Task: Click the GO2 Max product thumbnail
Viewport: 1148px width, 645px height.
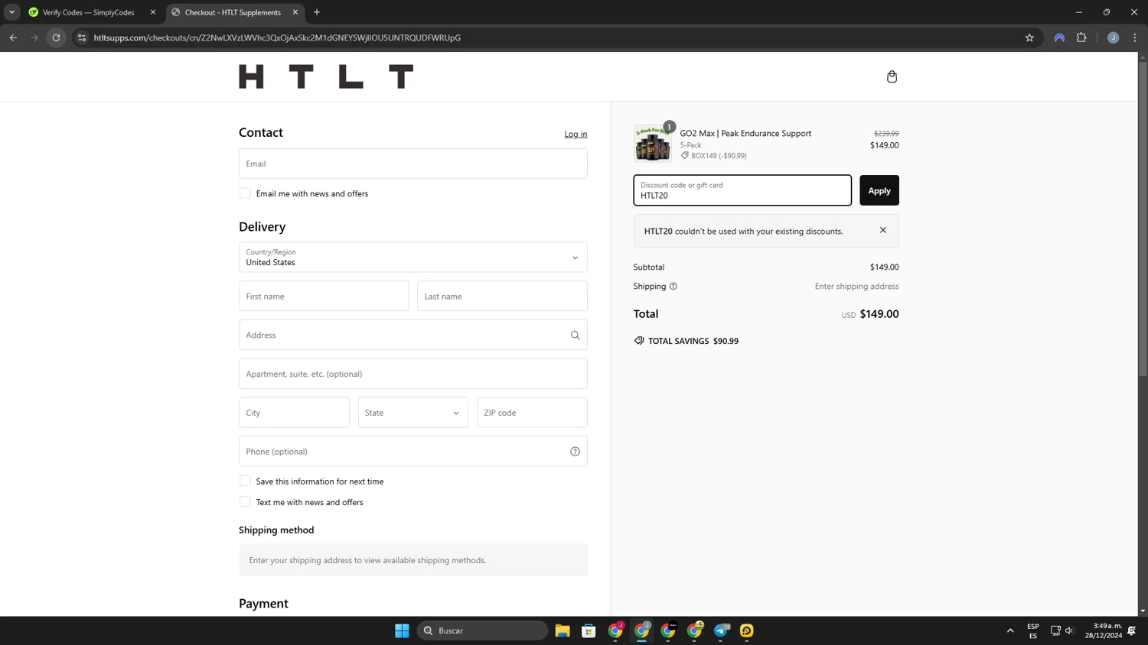Action: click(653, 143)
